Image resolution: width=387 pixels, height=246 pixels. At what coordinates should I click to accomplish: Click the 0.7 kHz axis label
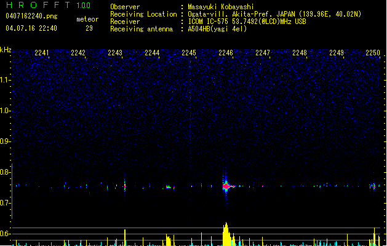pos(5,203)
